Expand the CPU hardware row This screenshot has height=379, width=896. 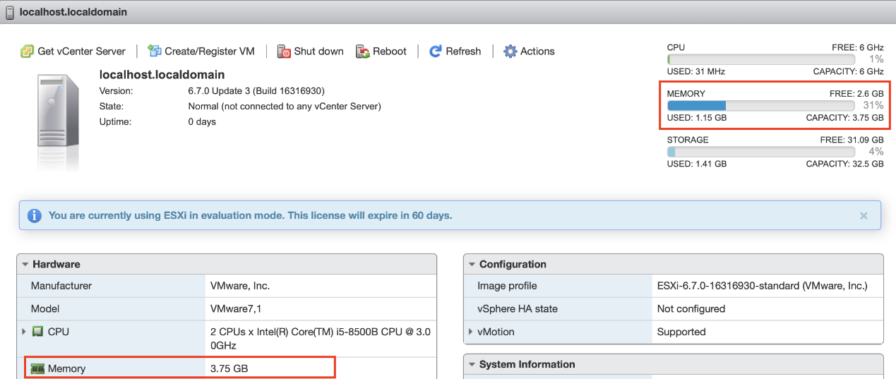pos(25,331)
